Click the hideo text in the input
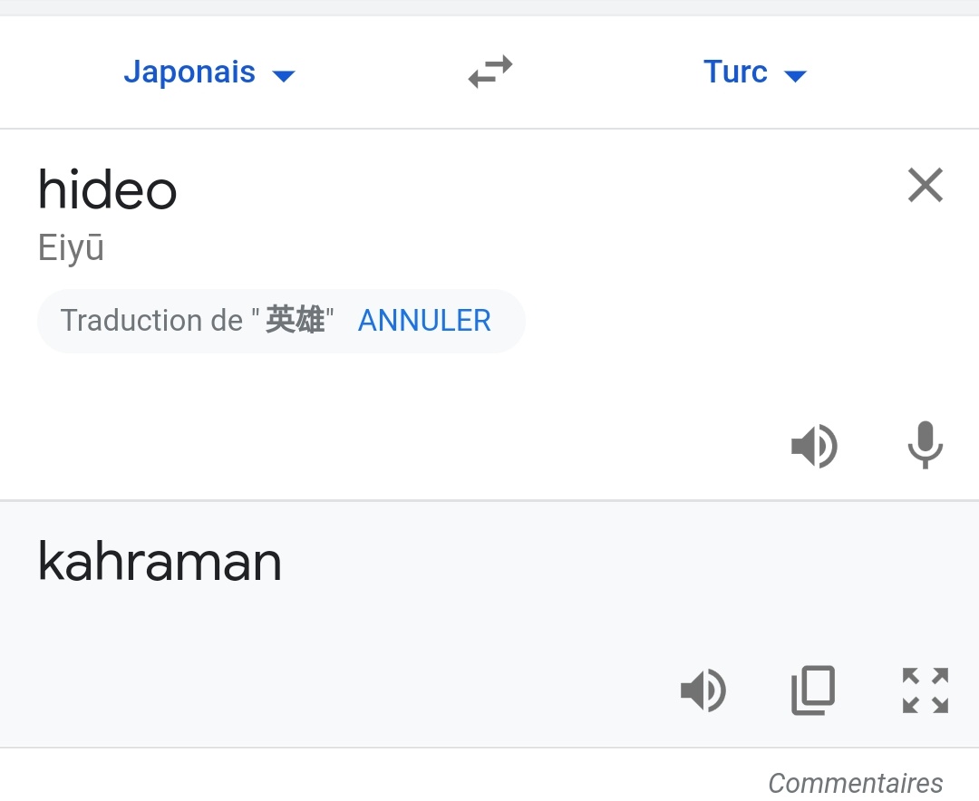Screen dimensions: 979x801 coord(107,190)
